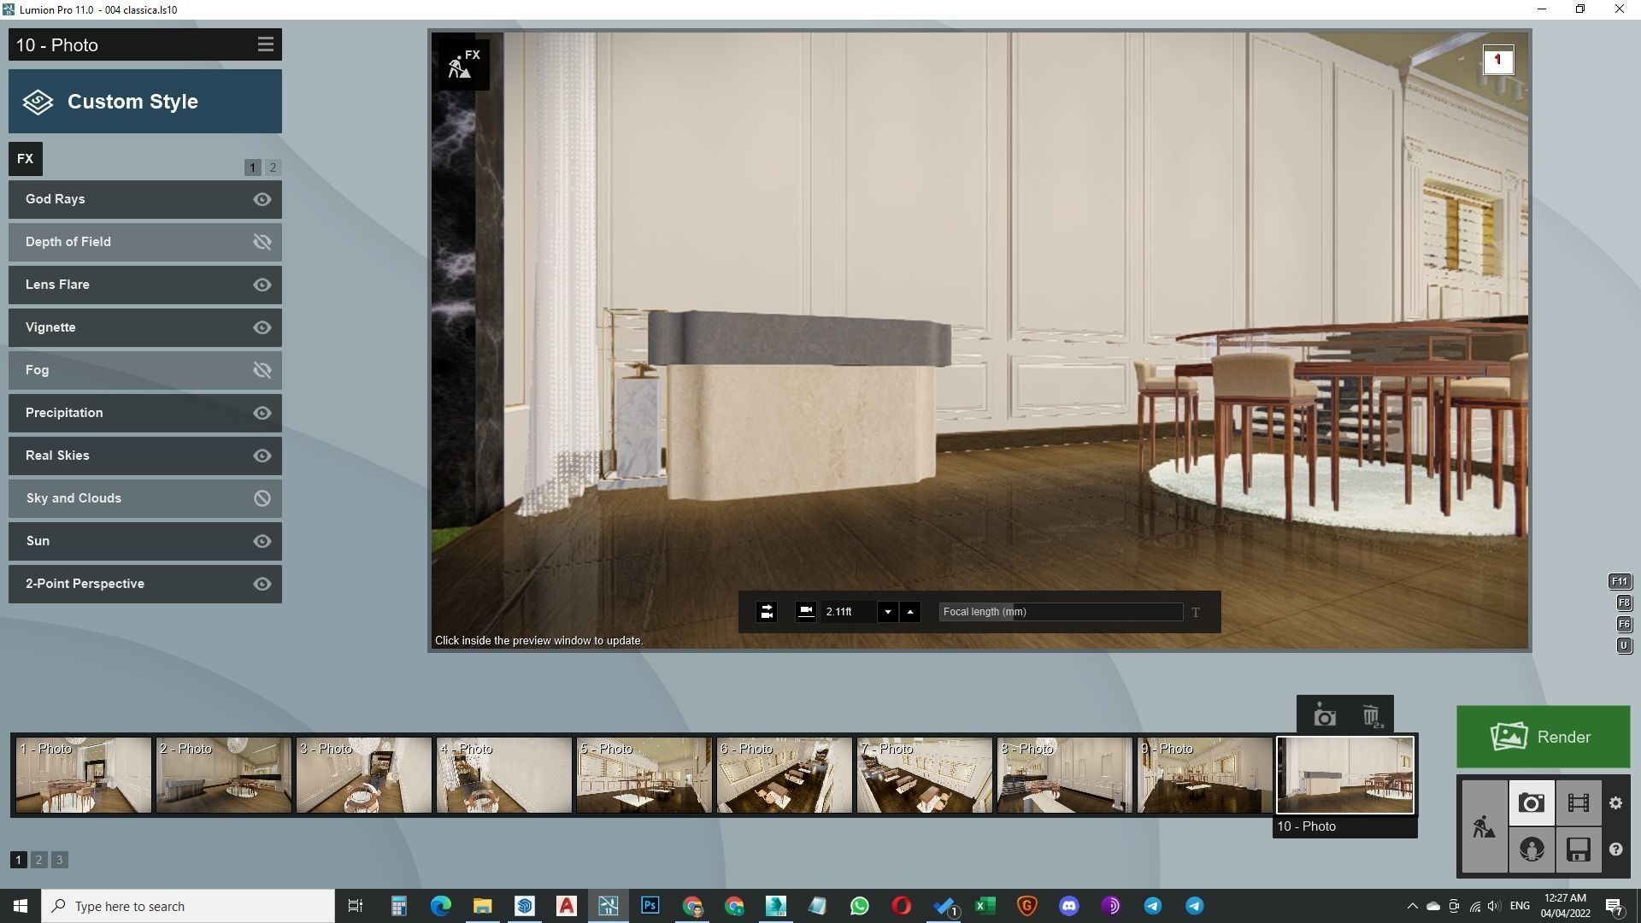
Task: Open the Save files floppy icon
Action: coord(1578,850)
